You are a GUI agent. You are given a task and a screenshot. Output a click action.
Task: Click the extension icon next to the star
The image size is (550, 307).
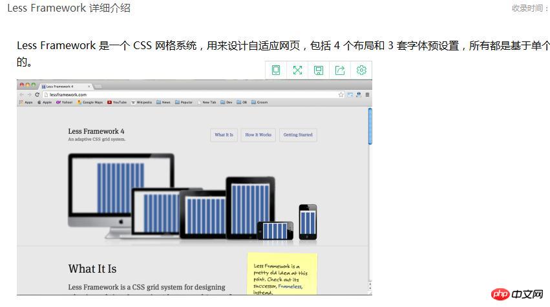point(350,95)
